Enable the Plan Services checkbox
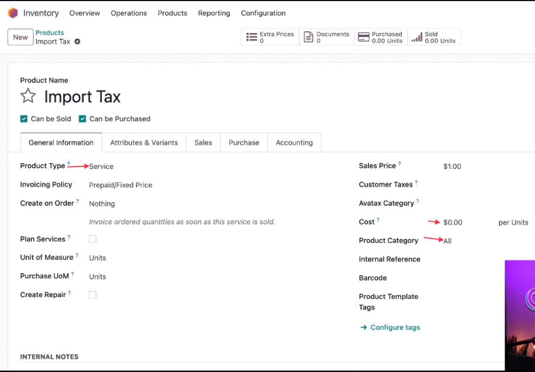This screenshot has height=372, width=535. coord(92,239)
